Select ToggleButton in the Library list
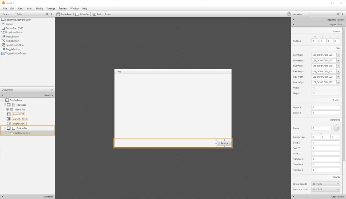Image resolution: width=346 pixels, height=199 pixels. pyautogui.click(x=13, y=49)
